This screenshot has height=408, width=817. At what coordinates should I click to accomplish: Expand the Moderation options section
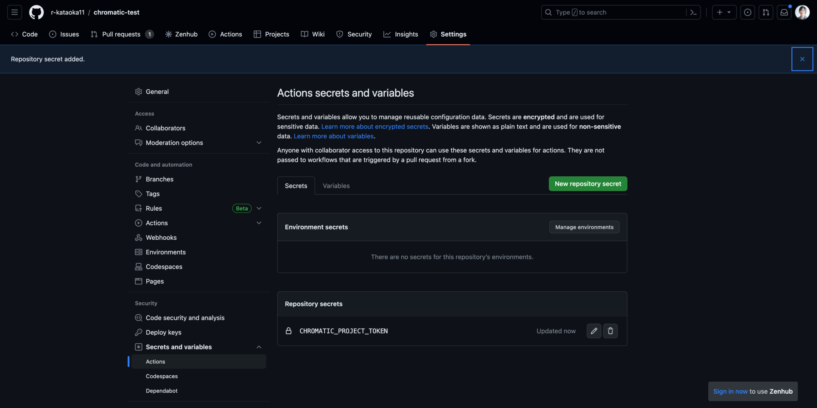[259, 143]
